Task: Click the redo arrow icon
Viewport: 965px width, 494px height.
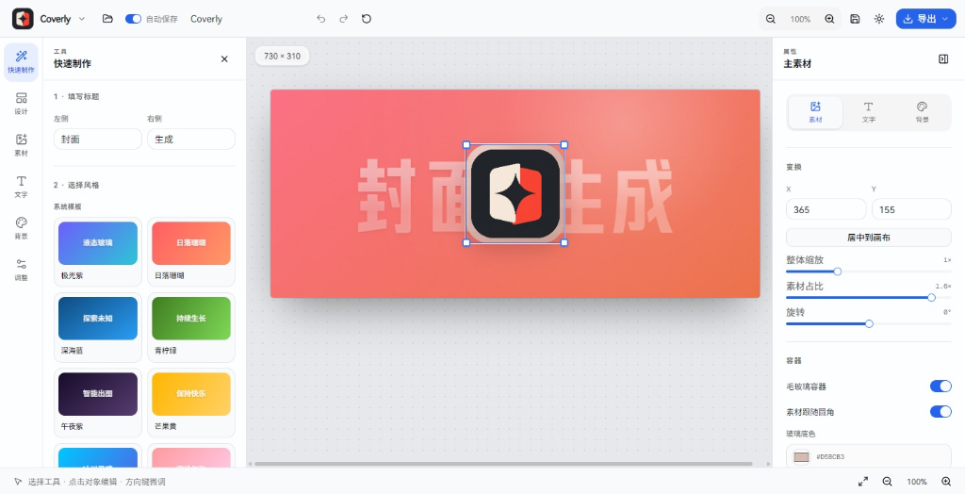Action: pos(343,19)
